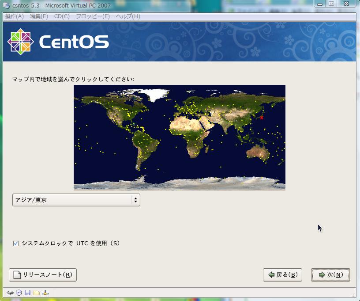Open the ヘルプ(H) menu
Screen dimensions: 360x301
tap(128, 16)
